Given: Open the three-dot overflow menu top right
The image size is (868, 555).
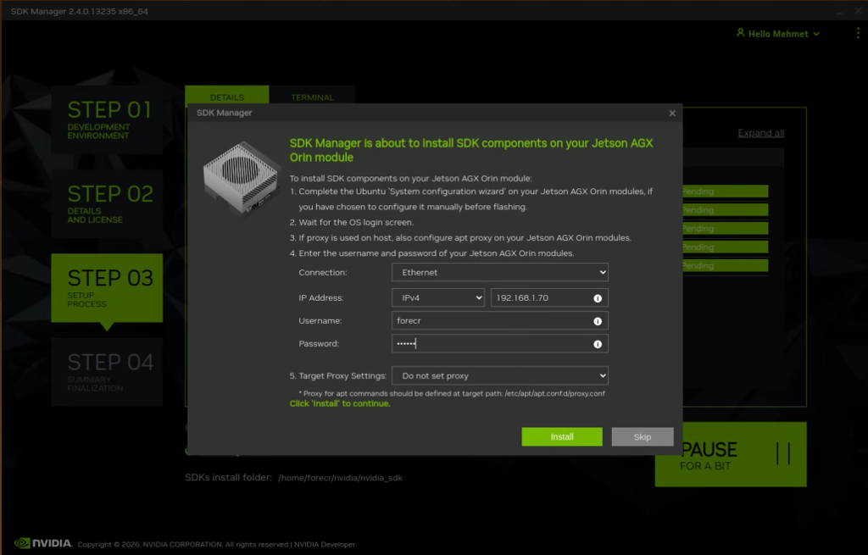Looking at the screenshot, I should [857, 32].
